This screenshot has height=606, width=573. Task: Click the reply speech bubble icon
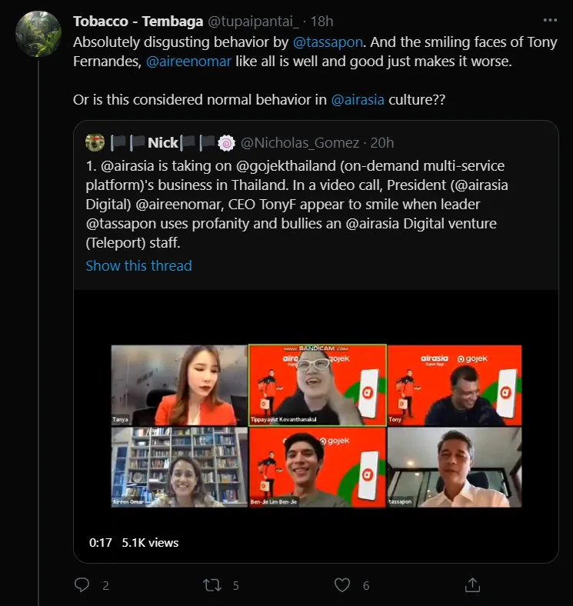82,585
